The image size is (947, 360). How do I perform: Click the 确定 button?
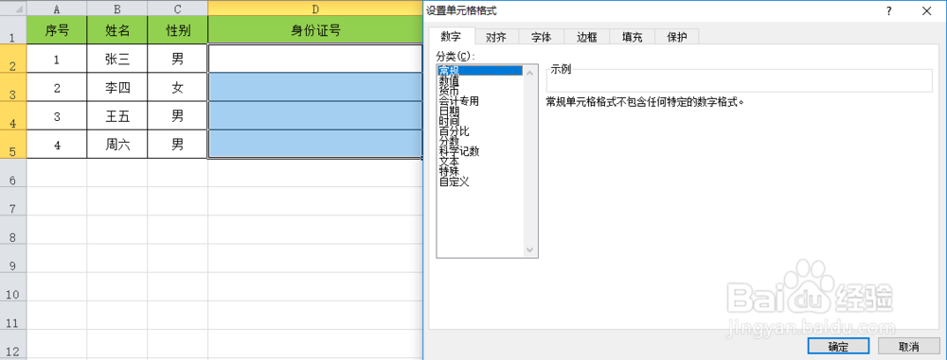(x=838, y=346)
